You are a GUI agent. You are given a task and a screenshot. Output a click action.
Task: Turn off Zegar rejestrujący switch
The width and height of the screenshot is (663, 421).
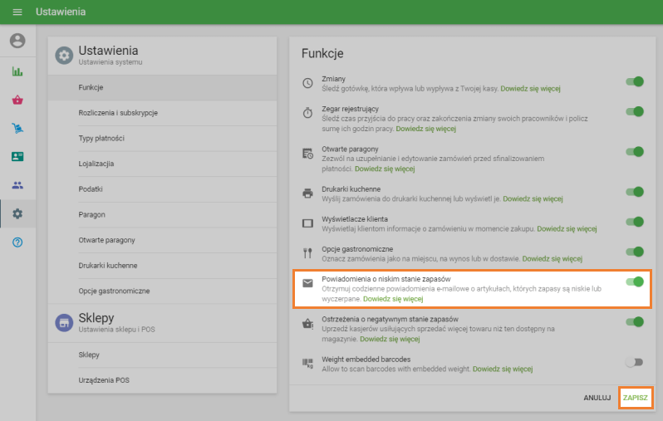point(634,111)
